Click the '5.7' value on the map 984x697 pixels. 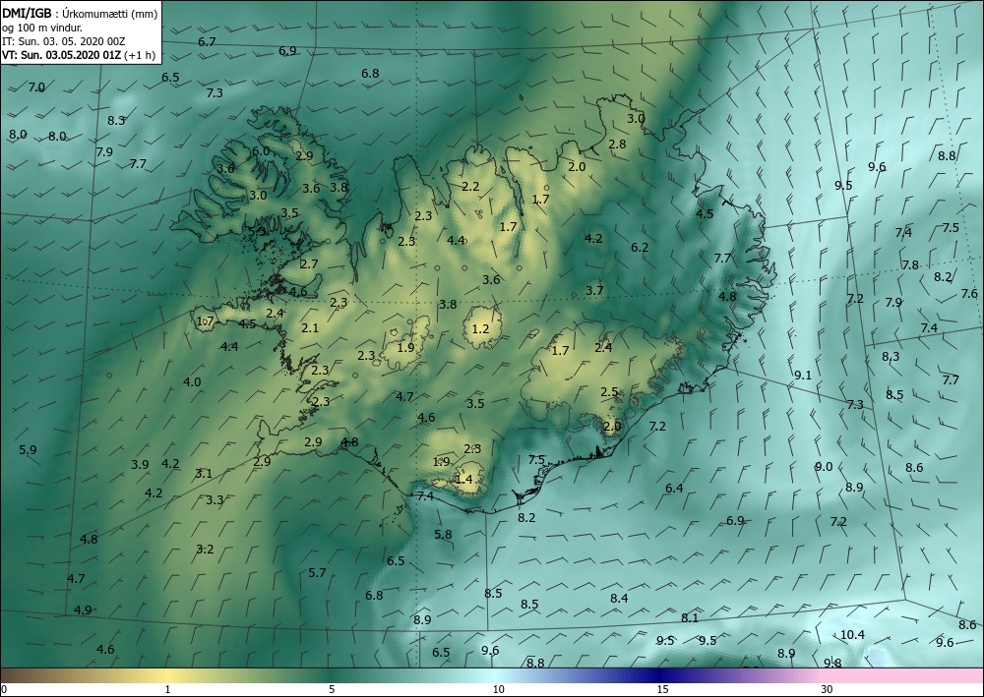pos(318,573)
